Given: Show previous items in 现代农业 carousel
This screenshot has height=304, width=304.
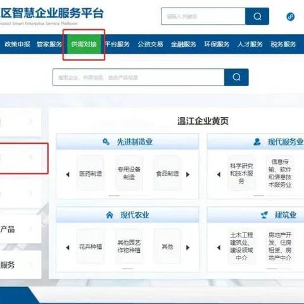Looking at the screenshot, I should [68, 248].
